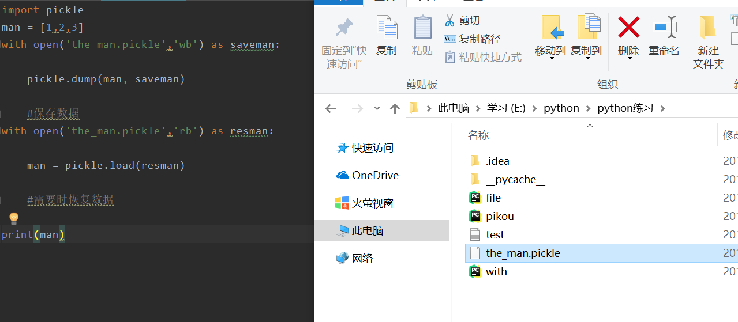
Task: Go up one folder level
Action: (x=395, y=108)
